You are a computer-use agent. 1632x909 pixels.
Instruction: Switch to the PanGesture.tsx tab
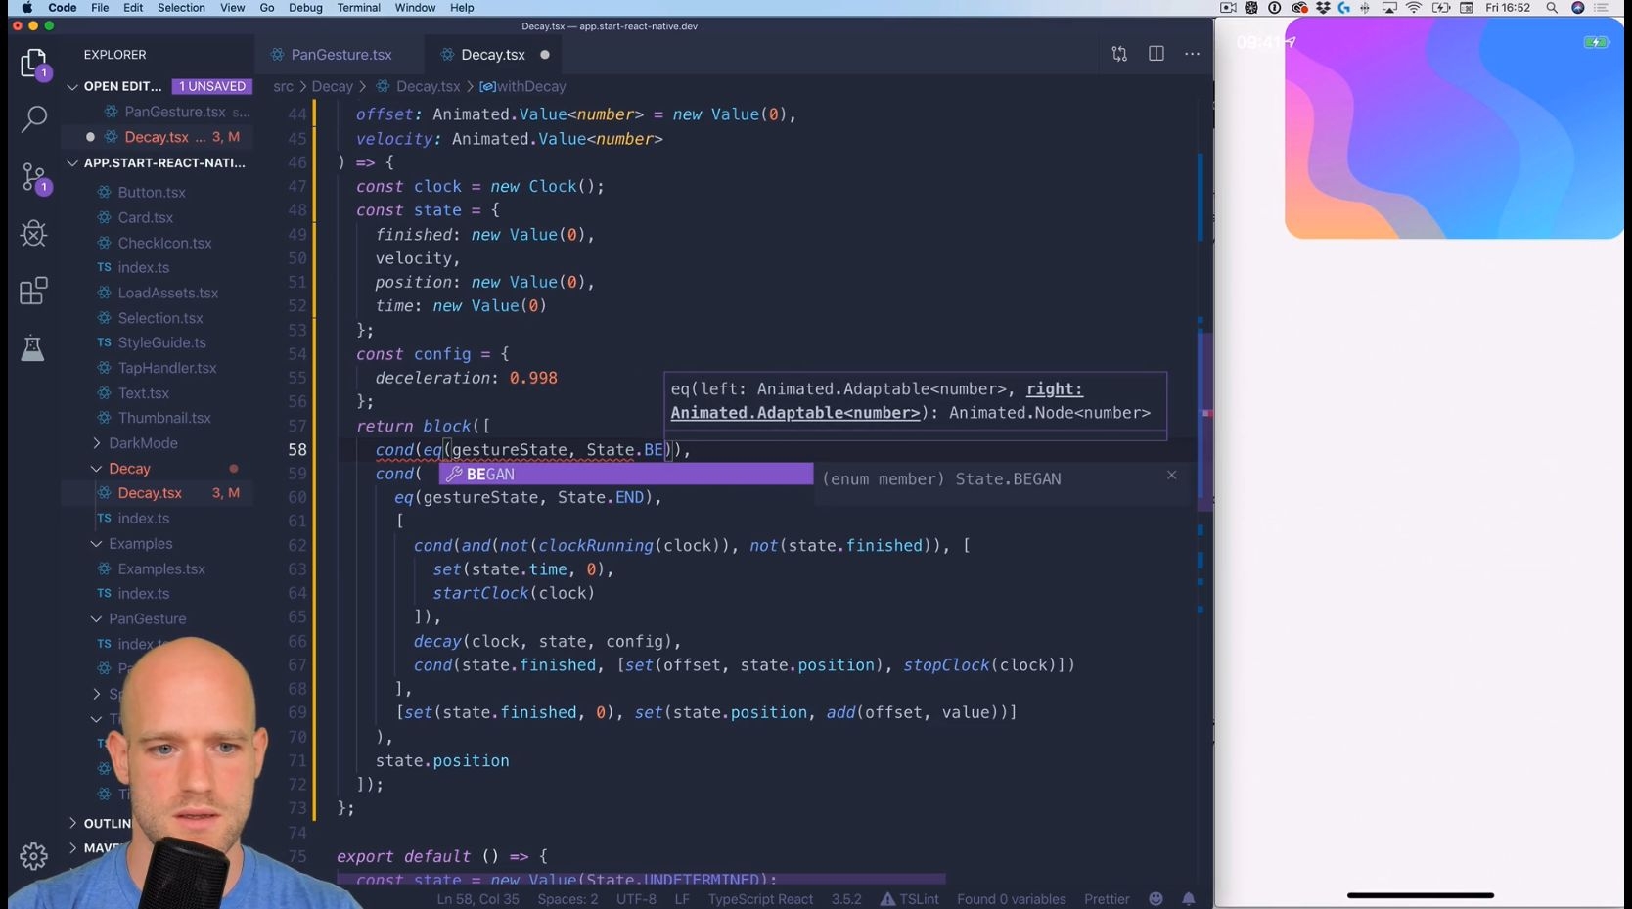click(340, 55)
